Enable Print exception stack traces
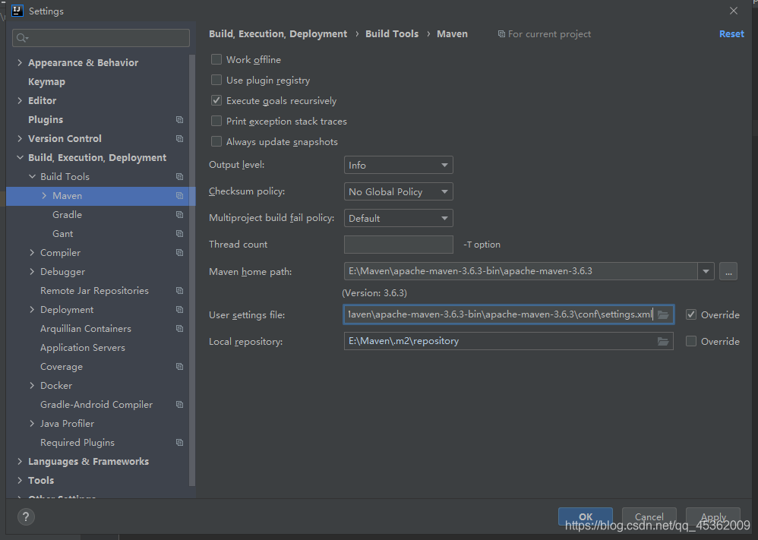This screenshot has height=540, width=758. point(216,121)
